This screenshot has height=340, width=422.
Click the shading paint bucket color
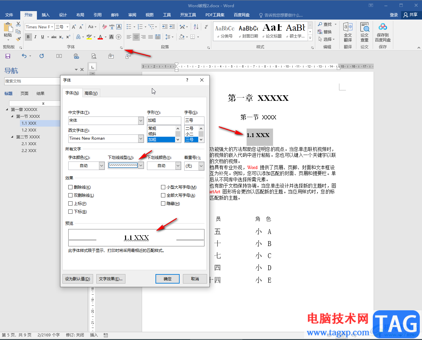(182, 37)
